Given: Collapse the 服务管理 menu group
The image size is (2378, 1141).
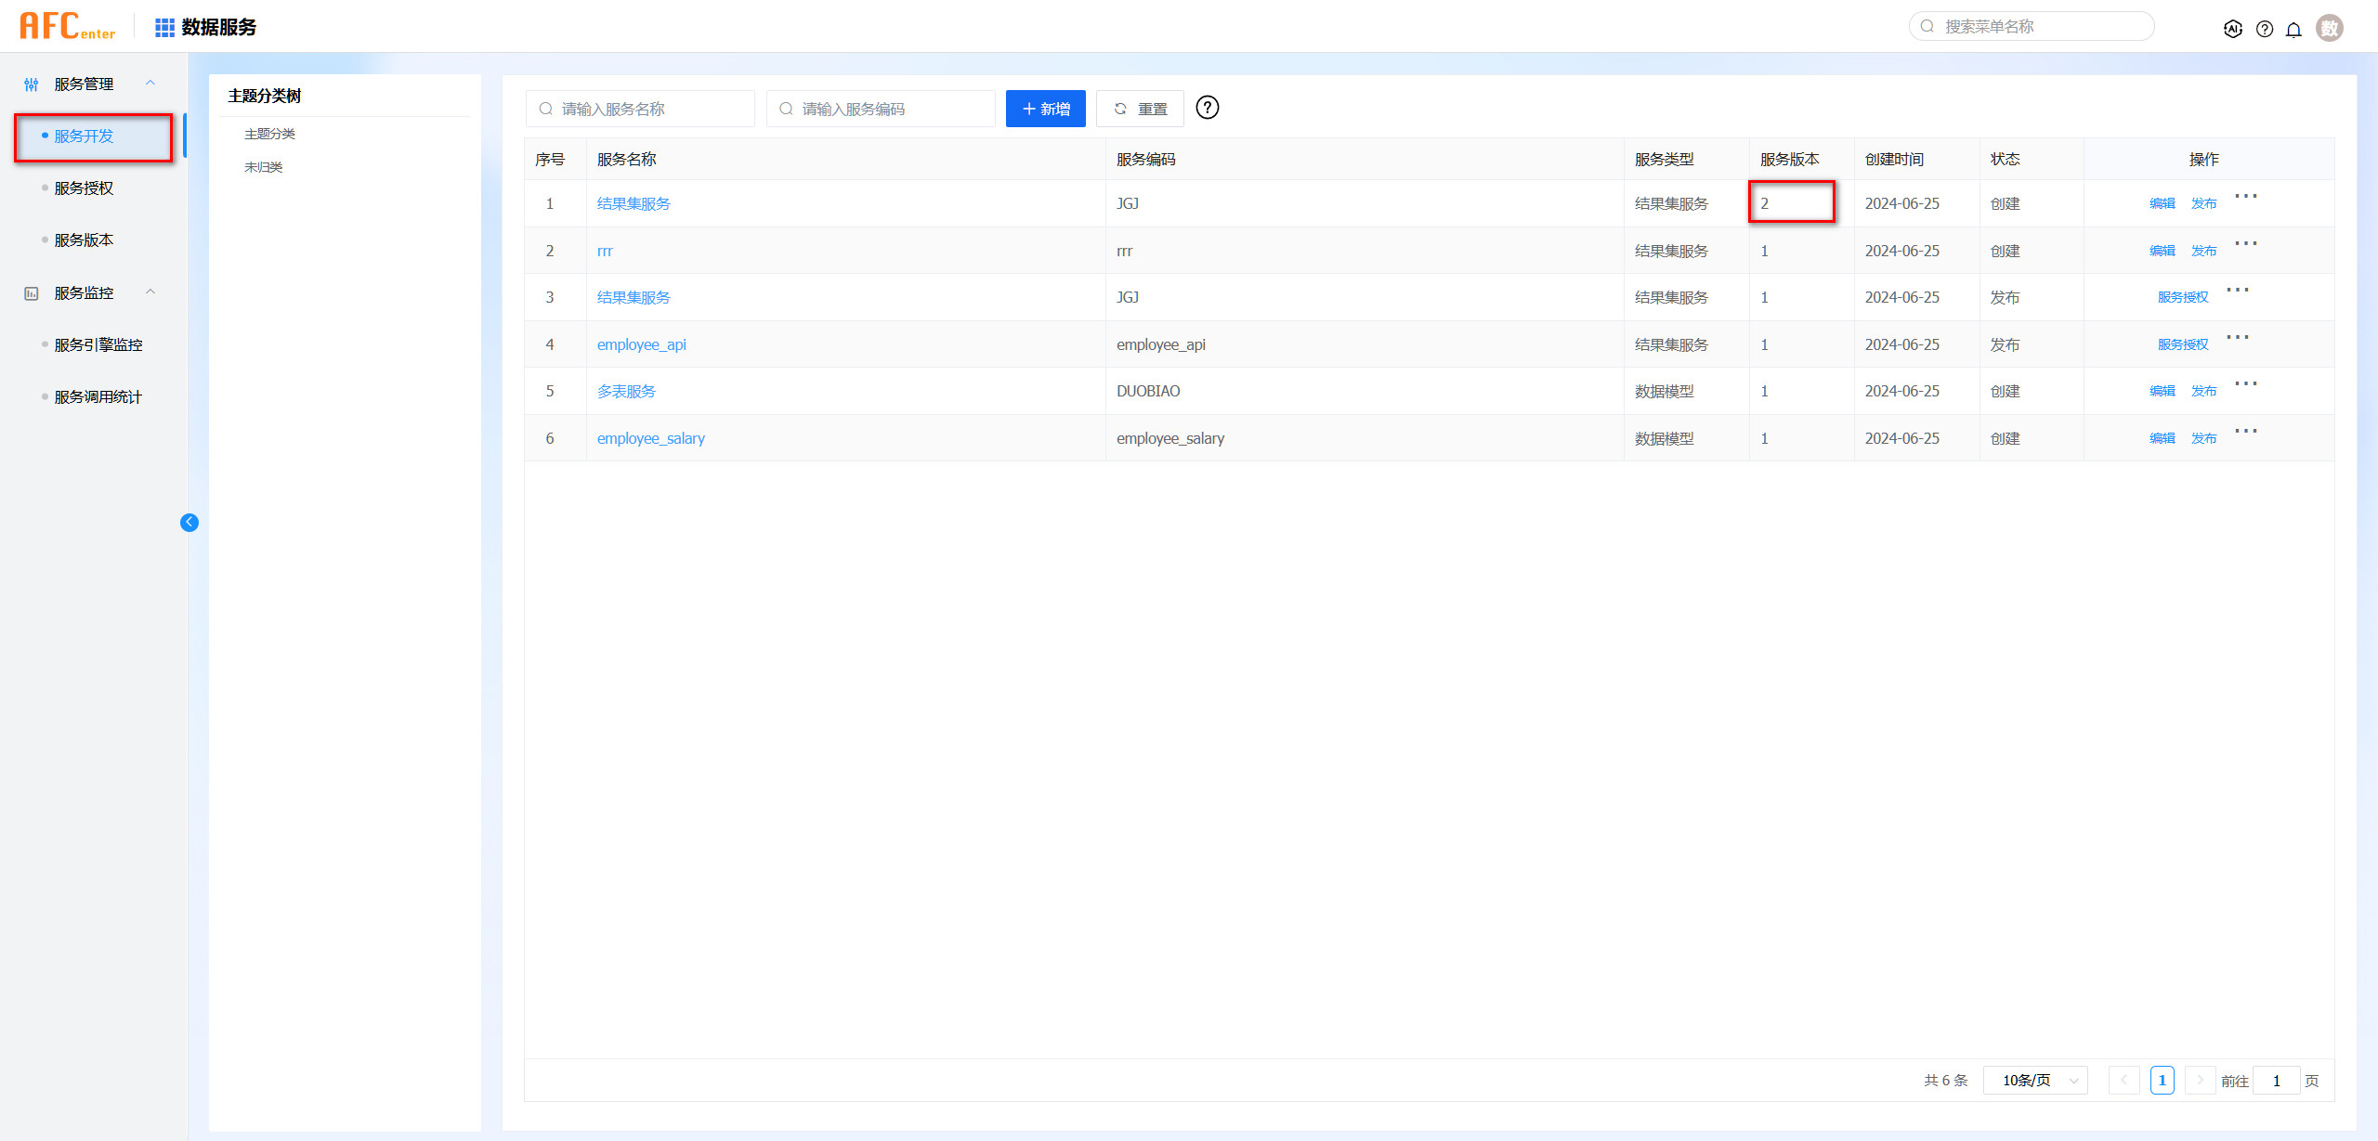Looking at the screenshot, I should pyautogui.click(x=150, y=84).
